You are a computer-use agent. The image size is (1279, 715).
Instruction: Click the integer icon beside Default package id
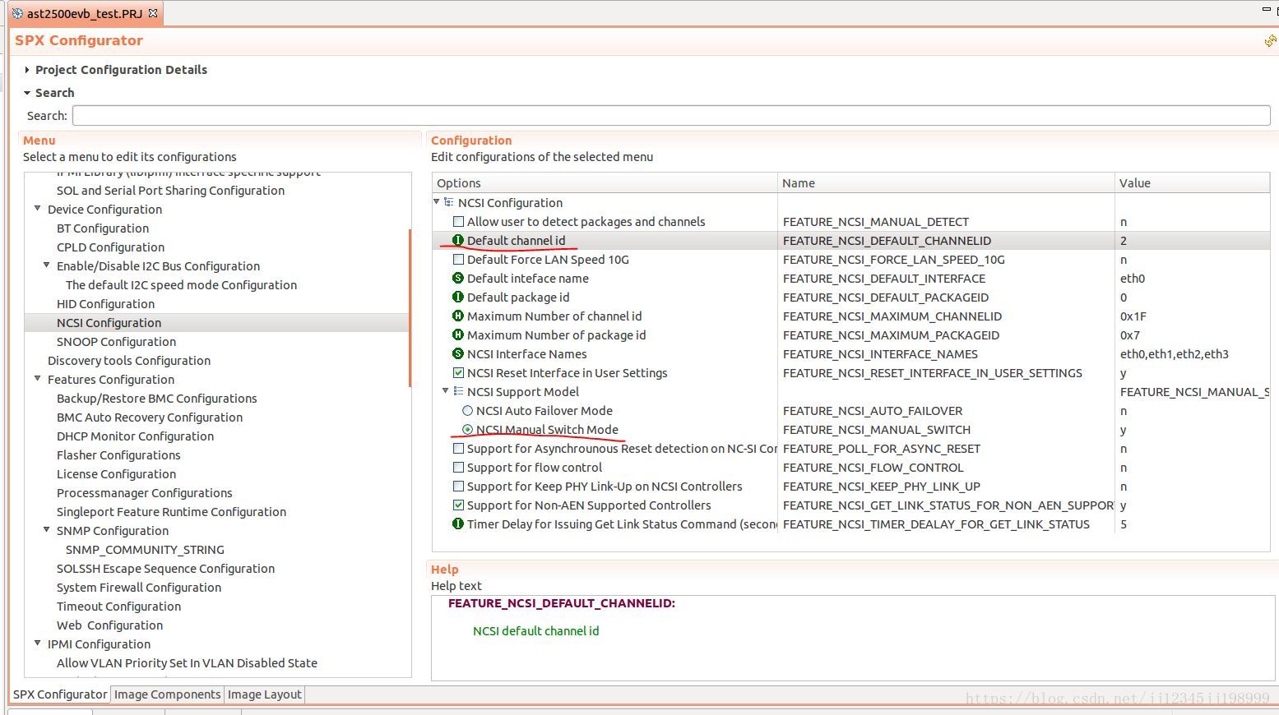pos(458,298)
